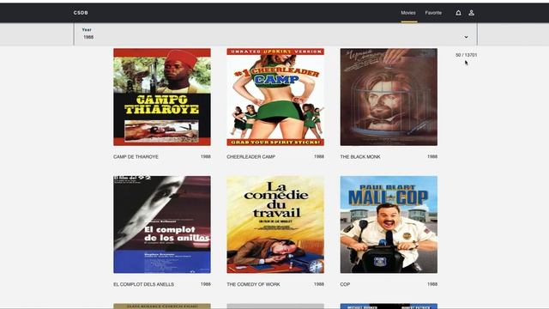Open the Year 1988 filter field

coord(275,34)
